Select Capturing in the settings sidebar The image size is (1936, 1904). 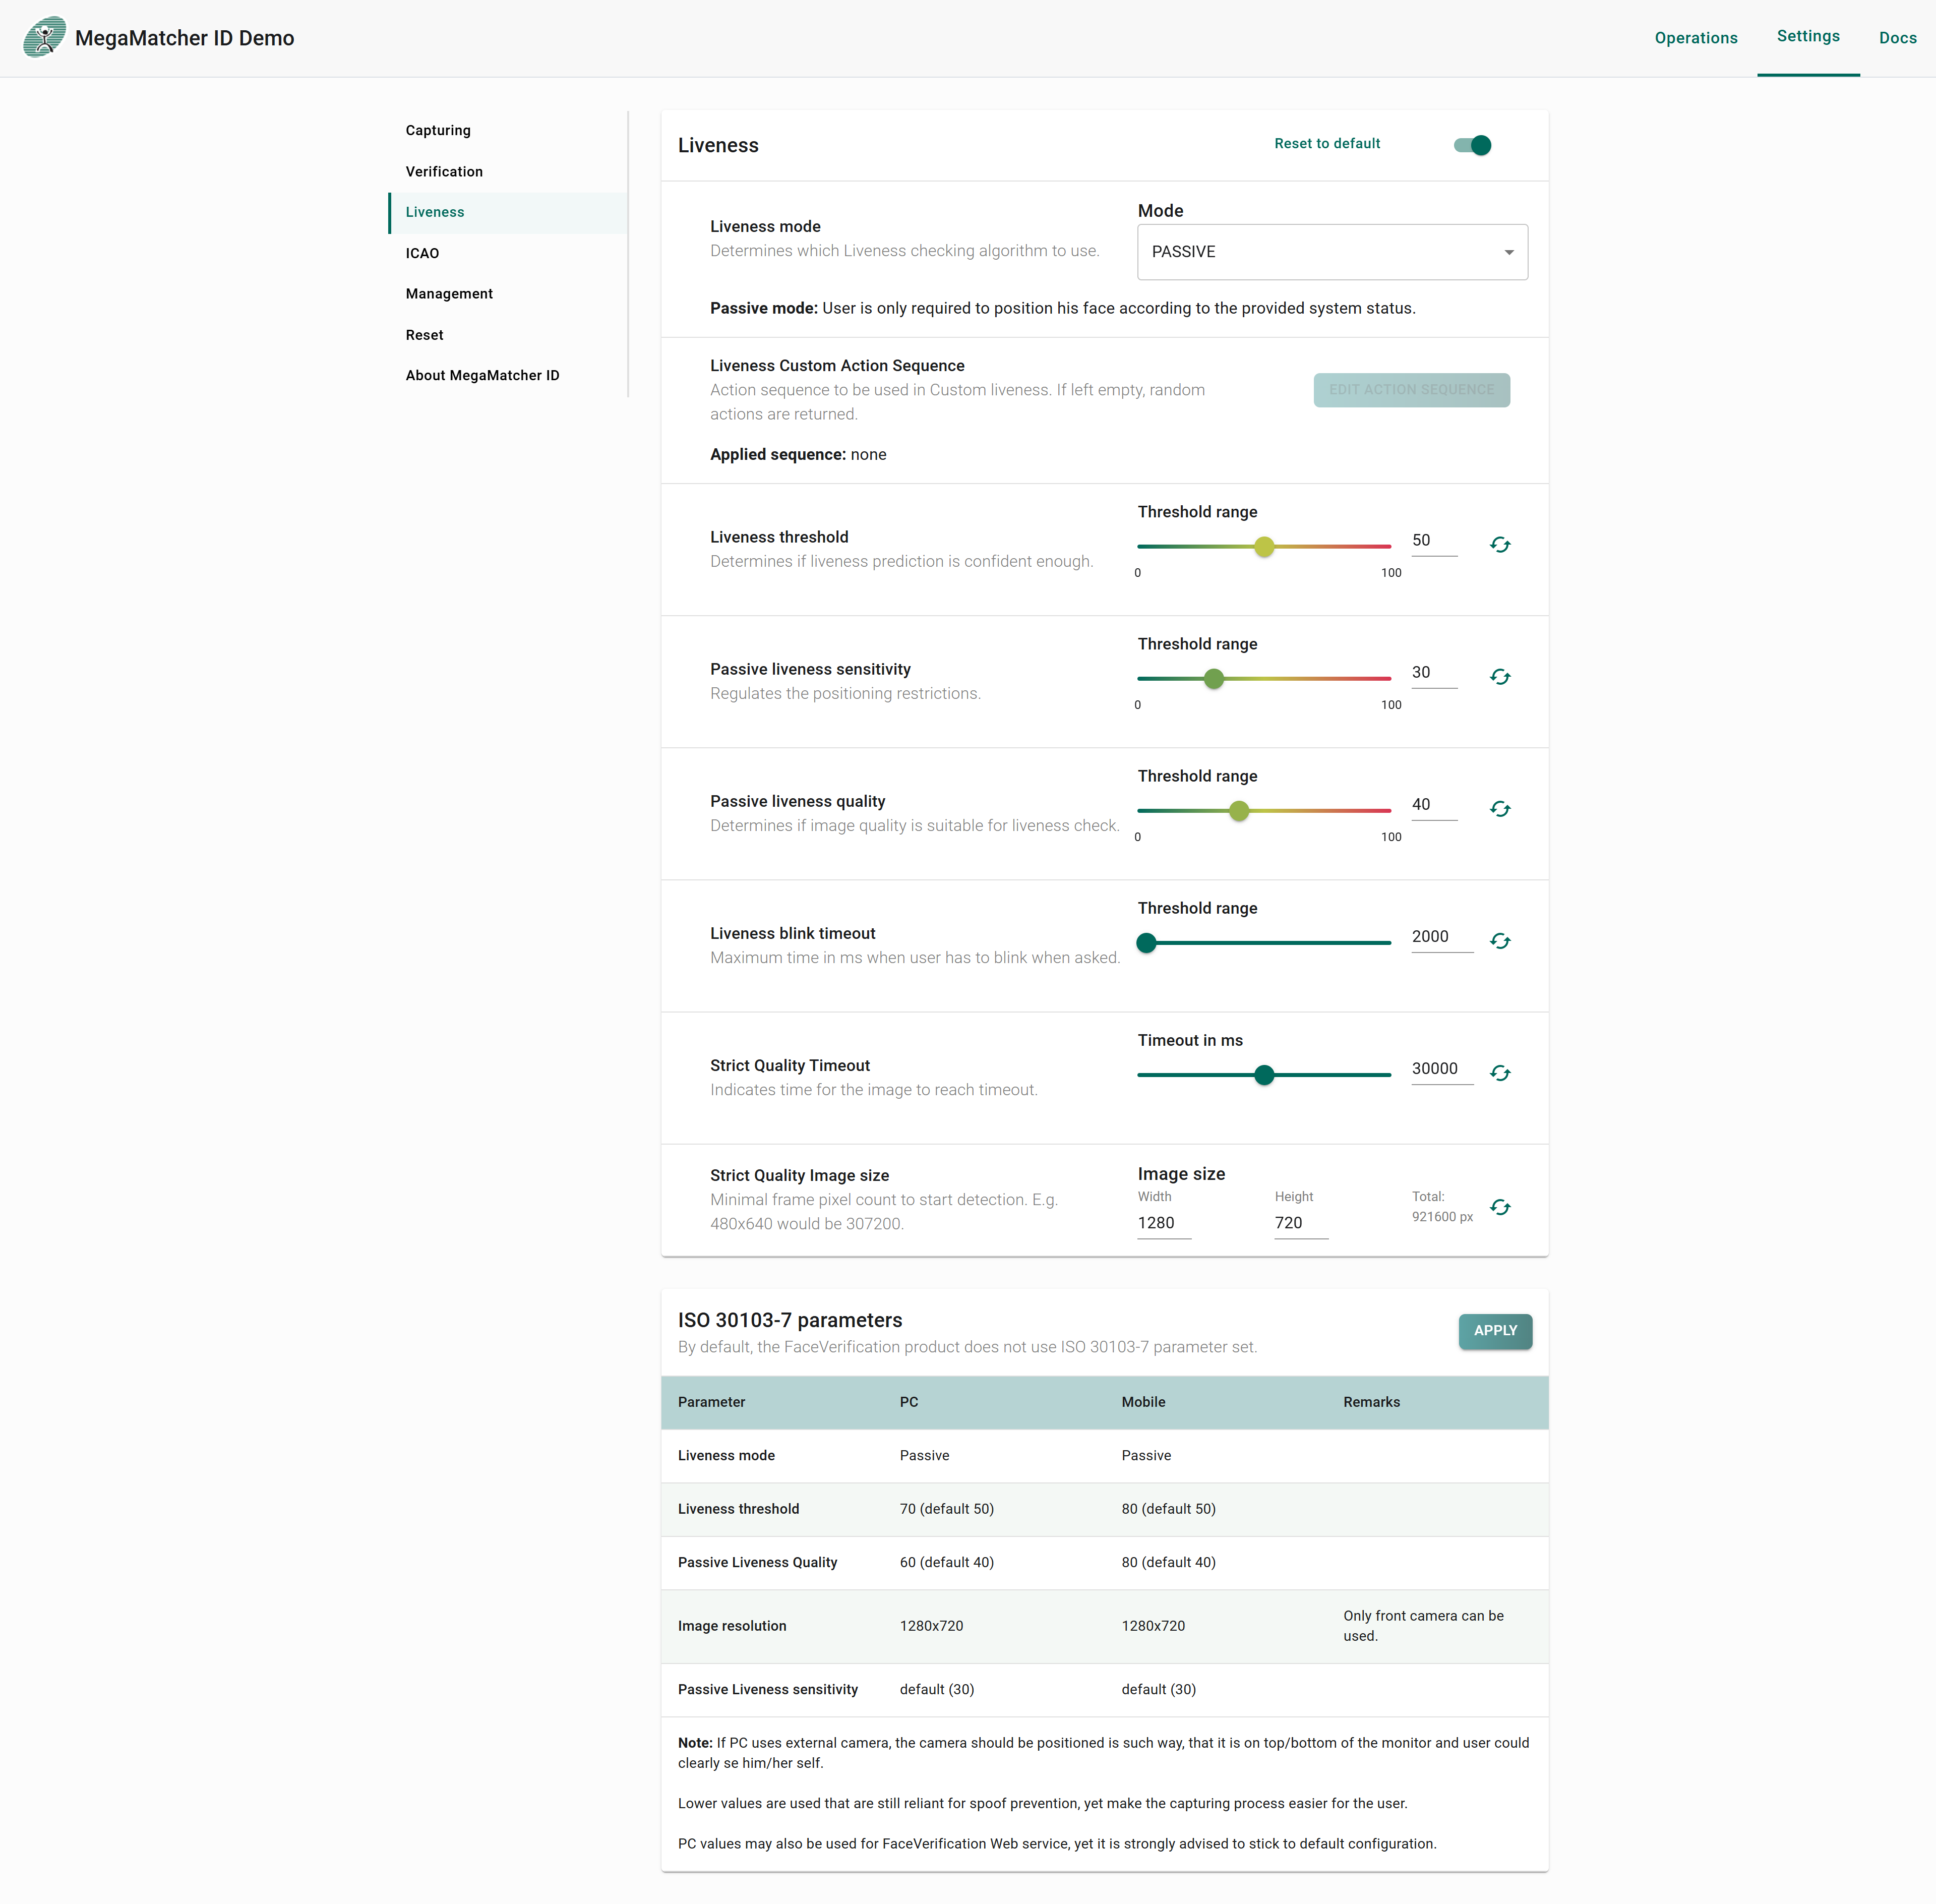pos(508,131)
